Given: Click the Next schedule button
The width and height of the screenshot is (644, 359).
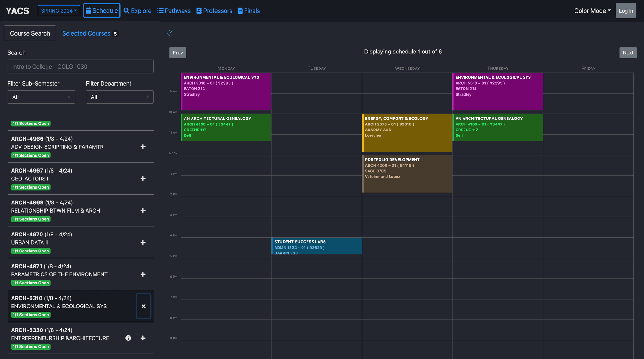Looking at the screenshot, I should [628, 53].
